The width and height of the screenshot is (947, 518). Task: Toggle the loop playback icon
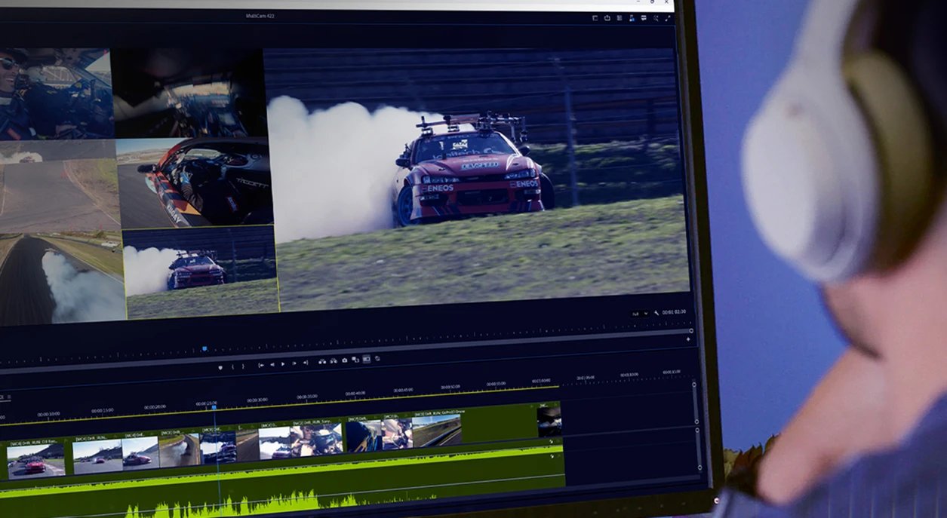pyautogui.click(x=377, y=359)
